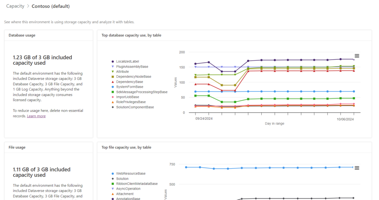Viewport: 379px width, 200px height.
Task: Click SdkMessageProcessingStepBase green square icon
Action: (x=113, y=92)
